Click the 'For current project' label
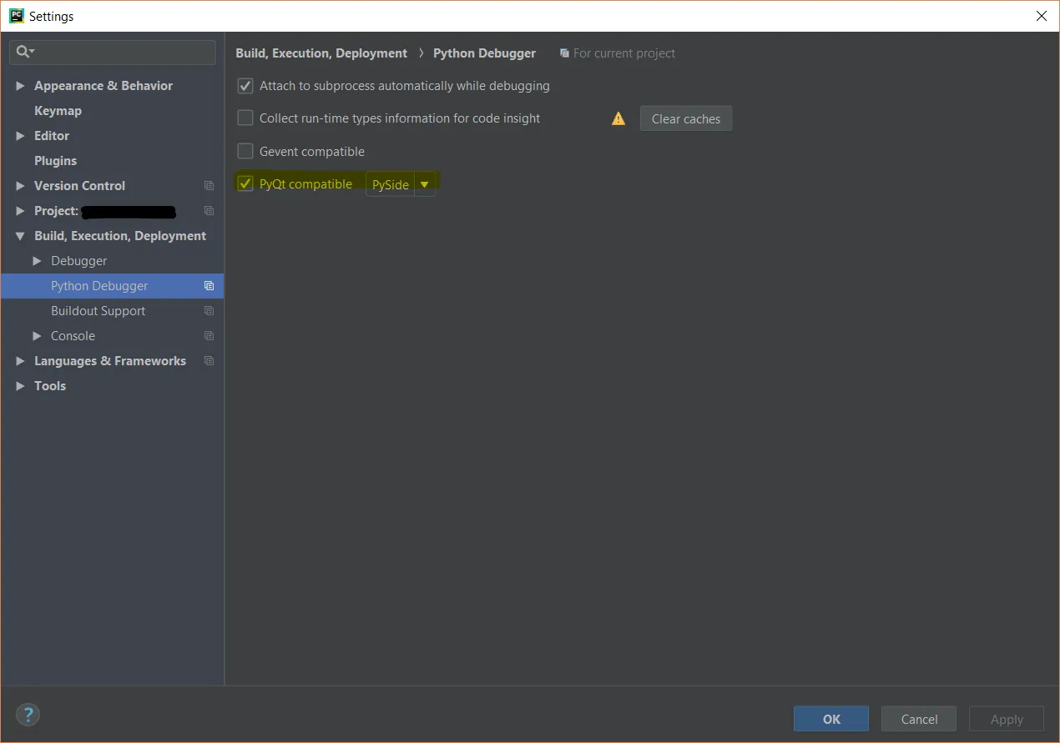This screenshot has width=1060, height=743. point(624,53)
